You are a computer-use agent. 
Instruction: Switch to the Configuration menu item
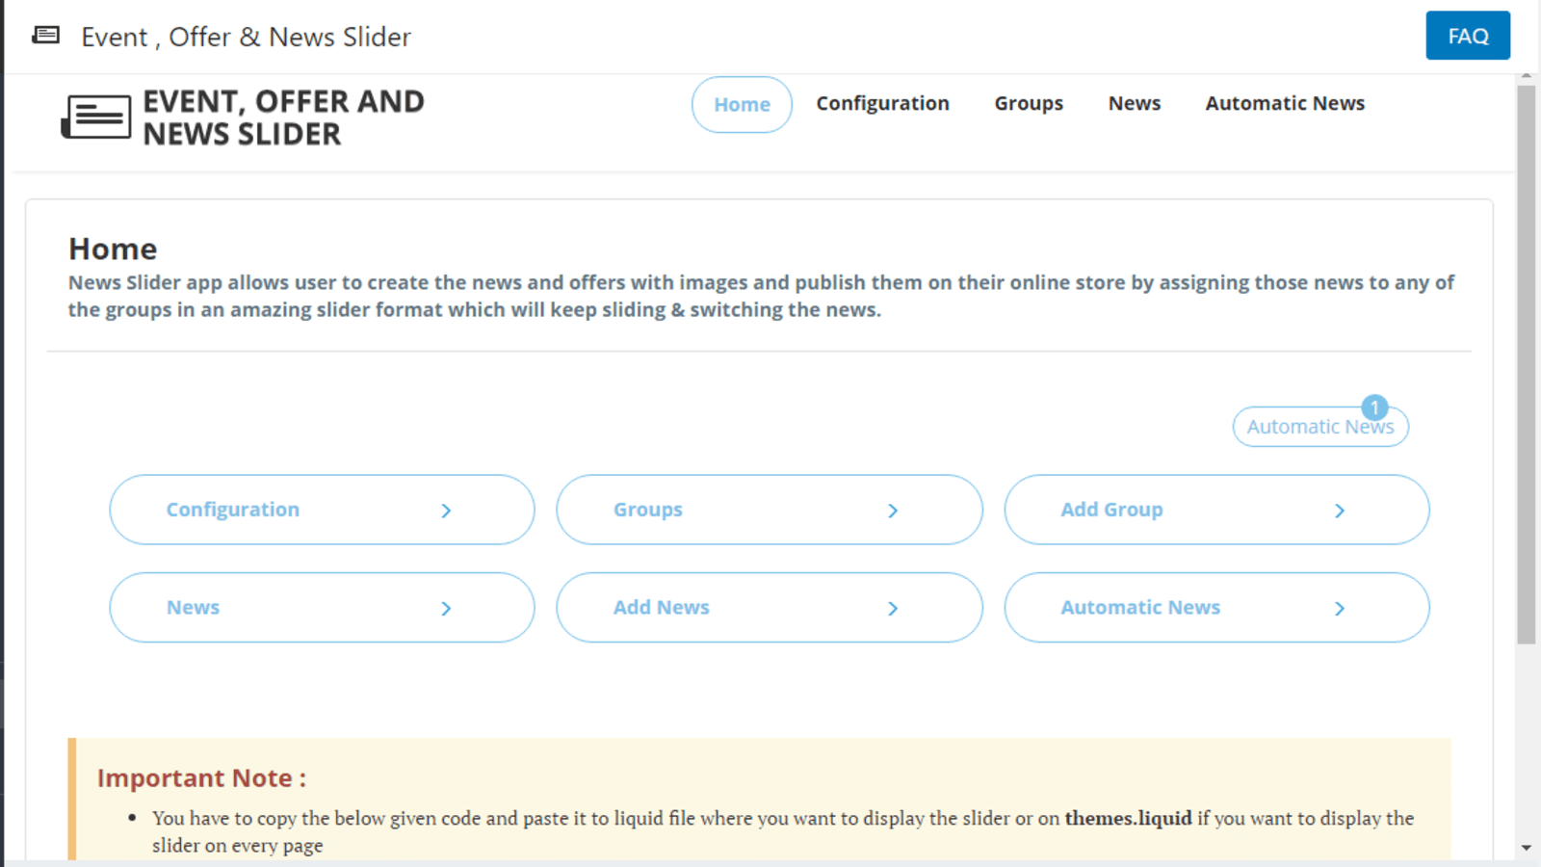click(882, 103)
